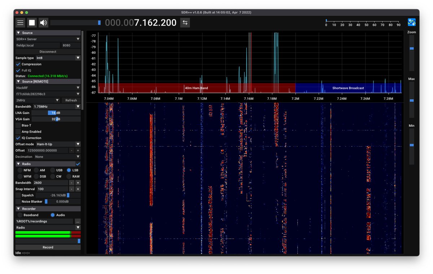The height and width of the screenshot is (274, 433).
Task: Click the Record button
Action: click(x=48, y=247)
